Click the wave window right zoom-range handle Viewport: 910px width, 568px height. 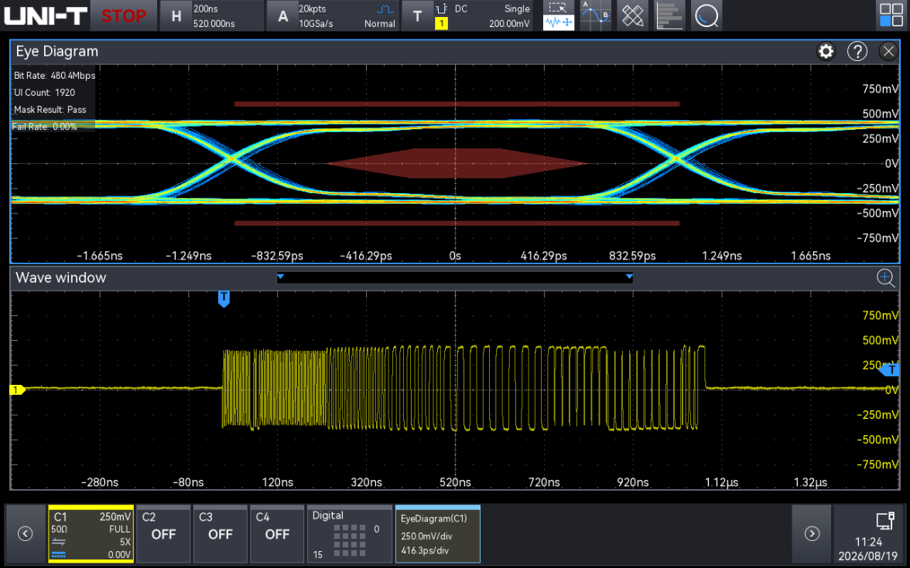629,277
